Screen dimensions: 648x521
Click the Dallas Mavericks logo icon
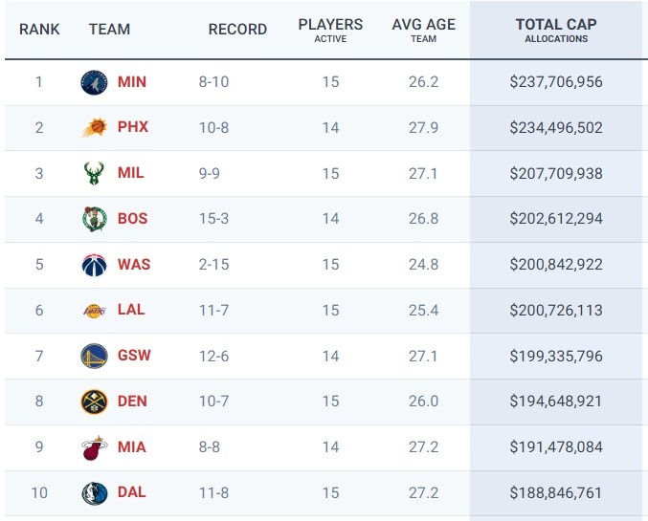(95, 493)
